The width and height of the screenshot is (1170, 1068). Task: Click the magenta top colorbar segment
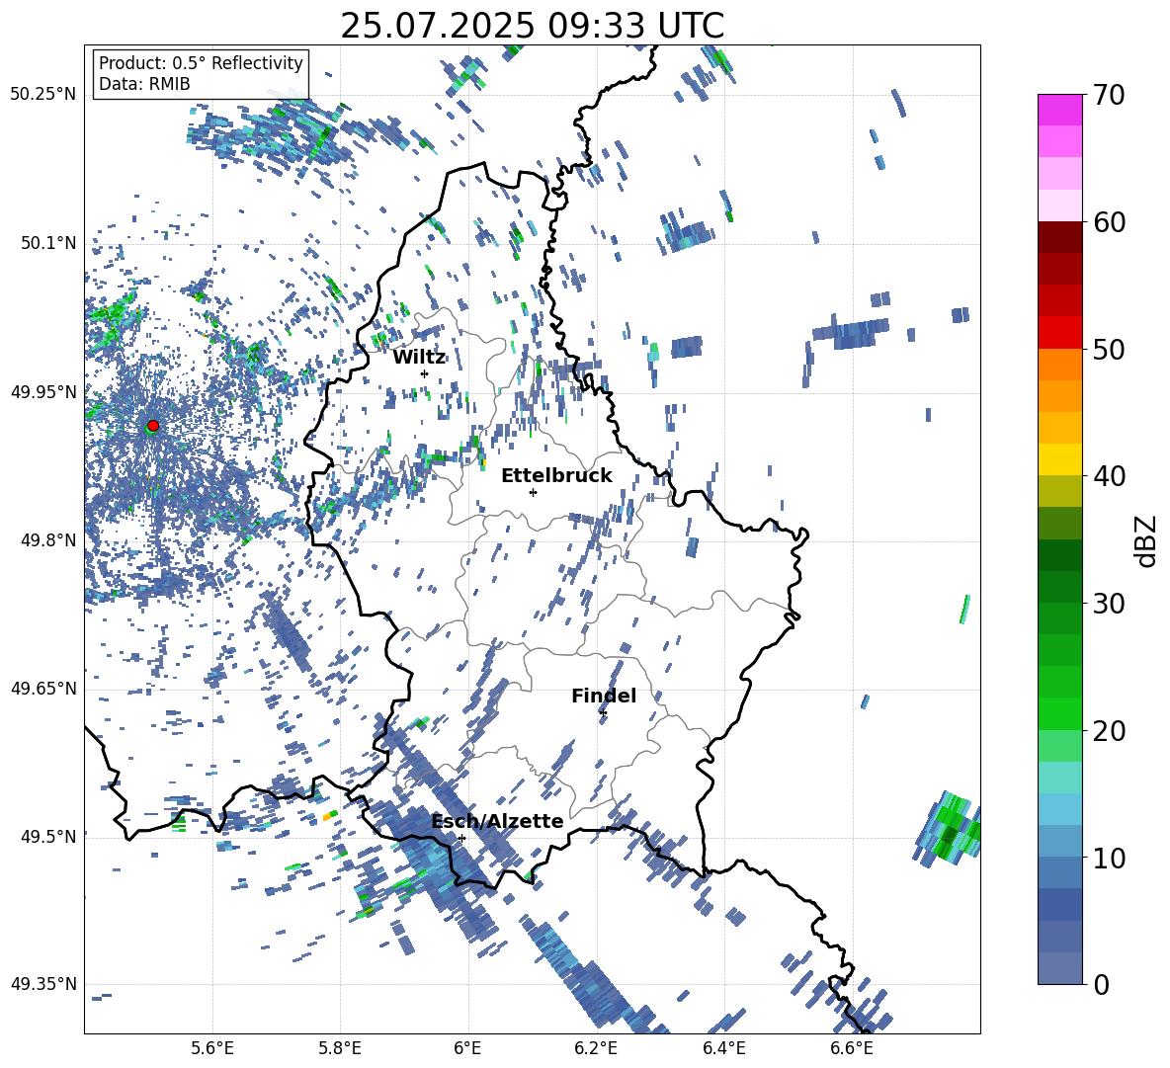pyautogui.click(x=1059, y=110)
